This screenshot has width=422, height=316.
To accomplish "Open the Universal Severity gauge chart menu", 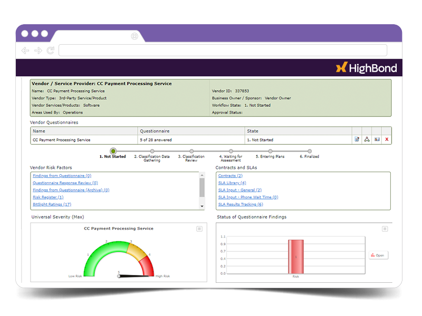I will click(199, 229).
